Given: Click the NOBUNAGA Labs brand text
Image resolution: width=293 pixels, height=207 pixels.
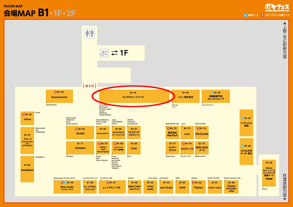Looking at the screenshot, I should point(172,124).
